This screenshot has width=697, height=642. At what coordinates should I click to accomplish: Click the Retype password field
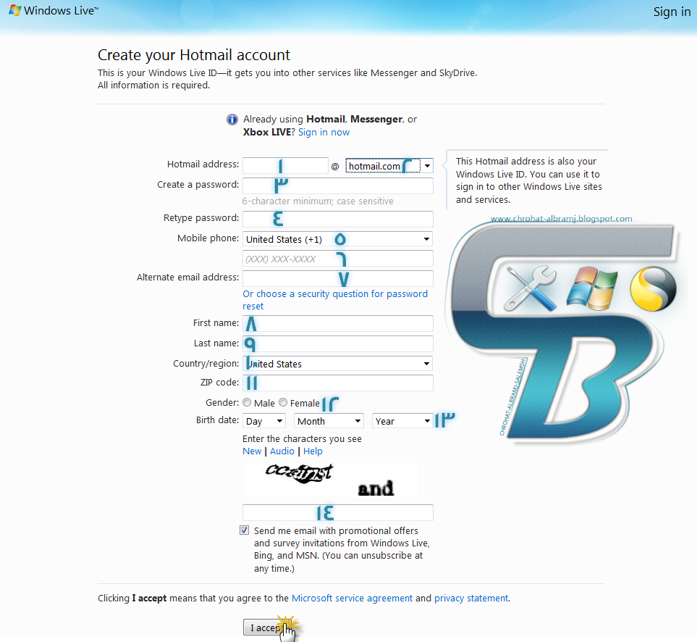coord(337,219)
